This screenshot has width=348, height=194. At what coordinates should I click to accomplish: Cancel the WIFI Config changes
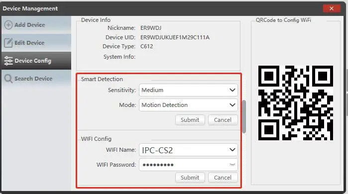223,178
